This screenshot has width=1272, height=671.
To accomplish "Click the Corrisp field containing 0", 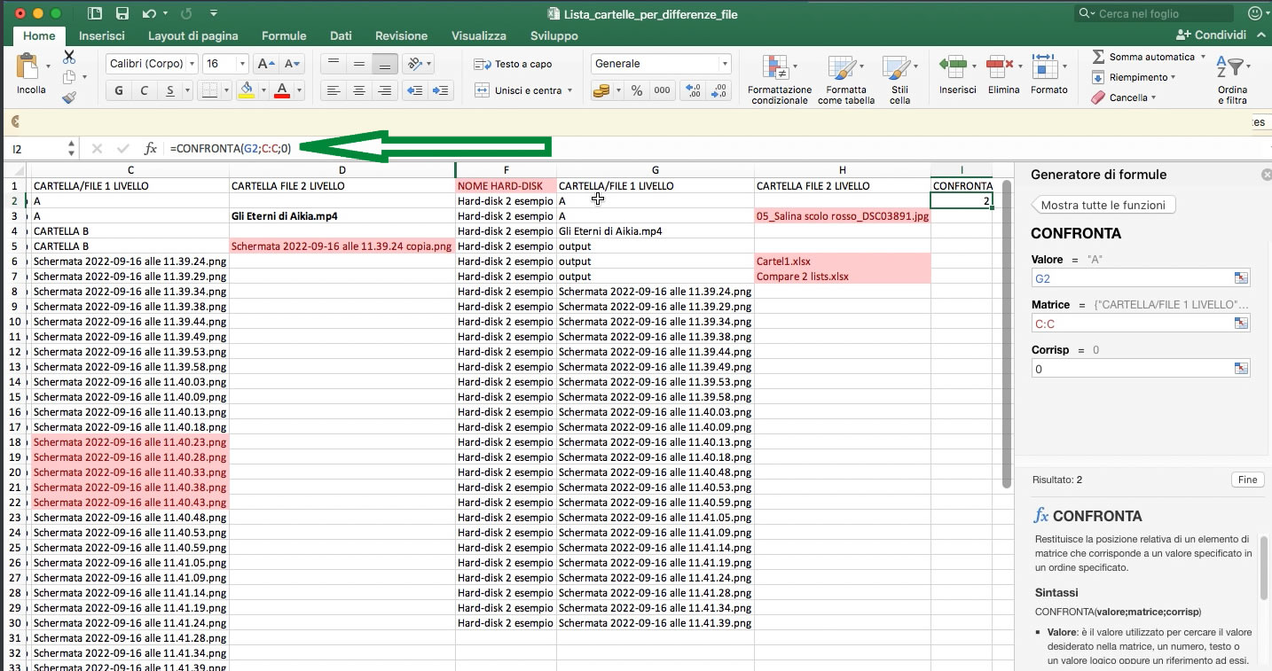I will pyautogui.click(x=1141, y=369).
